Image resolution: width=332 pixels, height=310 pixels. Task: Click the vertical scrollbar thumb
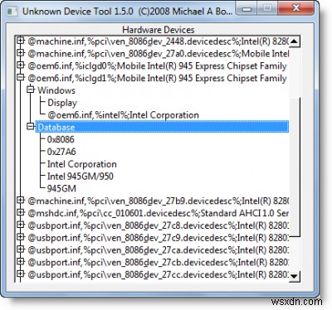295,167
